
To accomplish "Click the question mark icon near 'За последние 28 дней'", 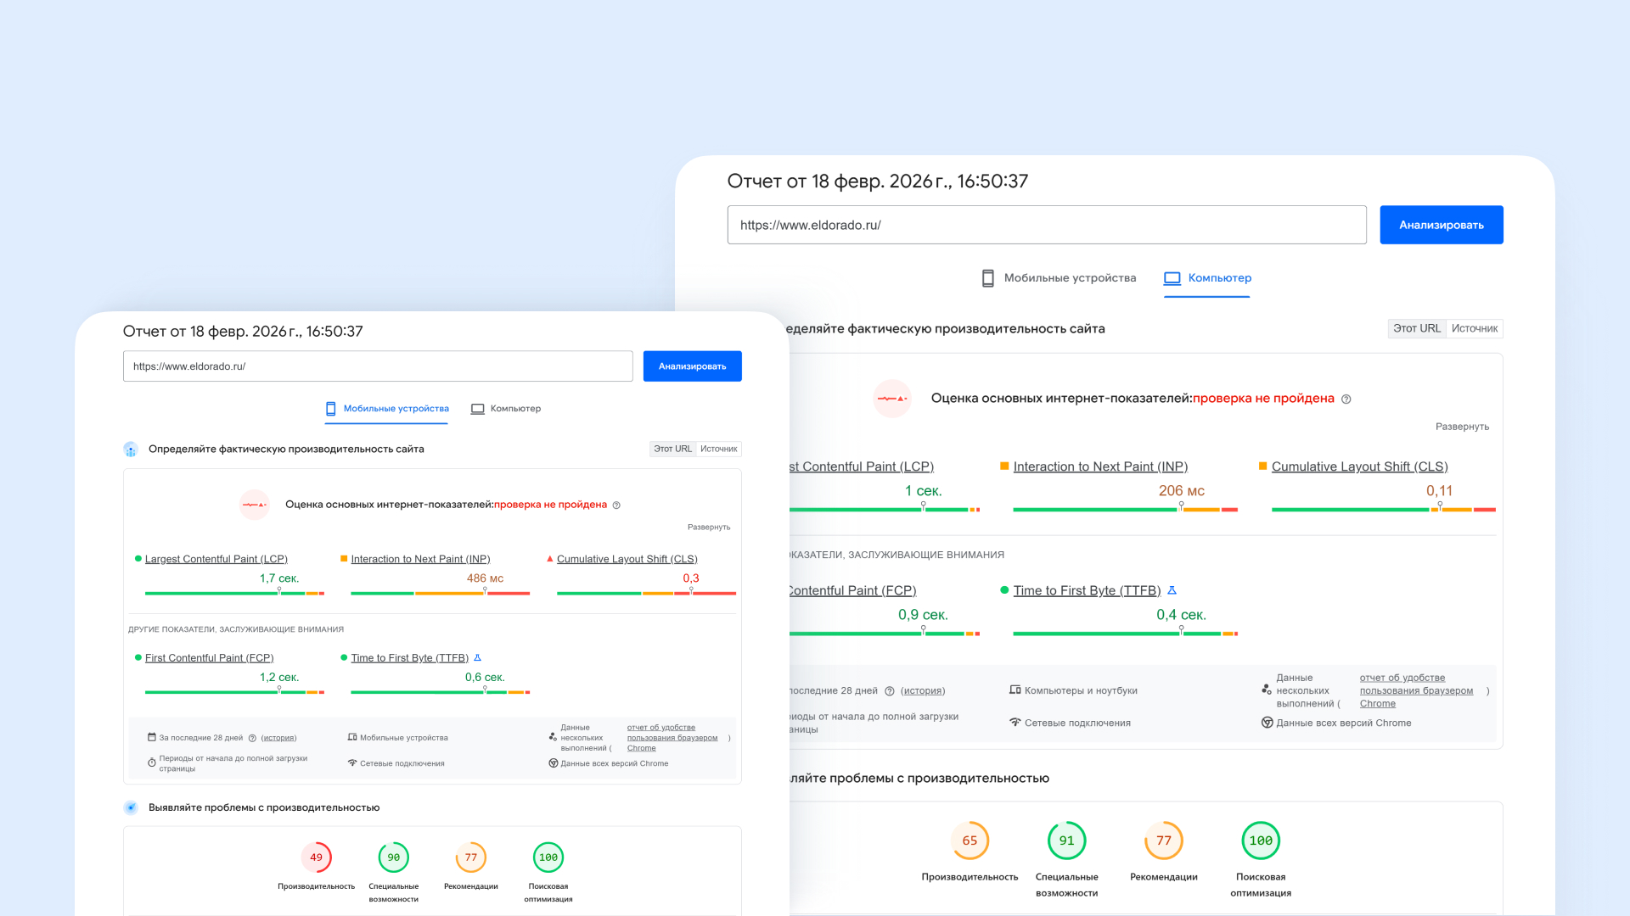I will pyautogui.click(x=252, y=738).
